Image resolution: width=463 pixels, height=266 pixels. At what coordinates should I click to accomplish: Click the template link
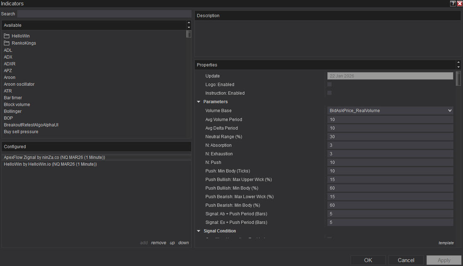[446, 243]
